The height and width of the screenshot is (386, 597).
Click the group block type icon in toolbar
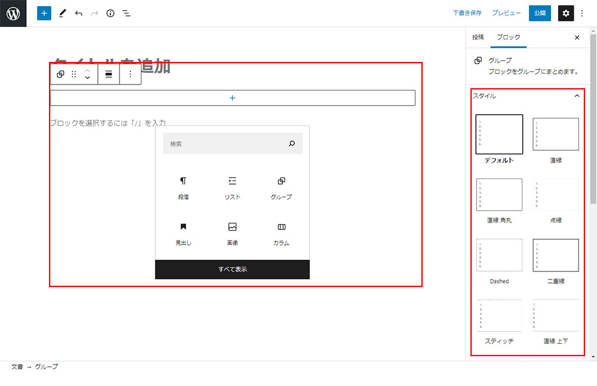[60, 74]
